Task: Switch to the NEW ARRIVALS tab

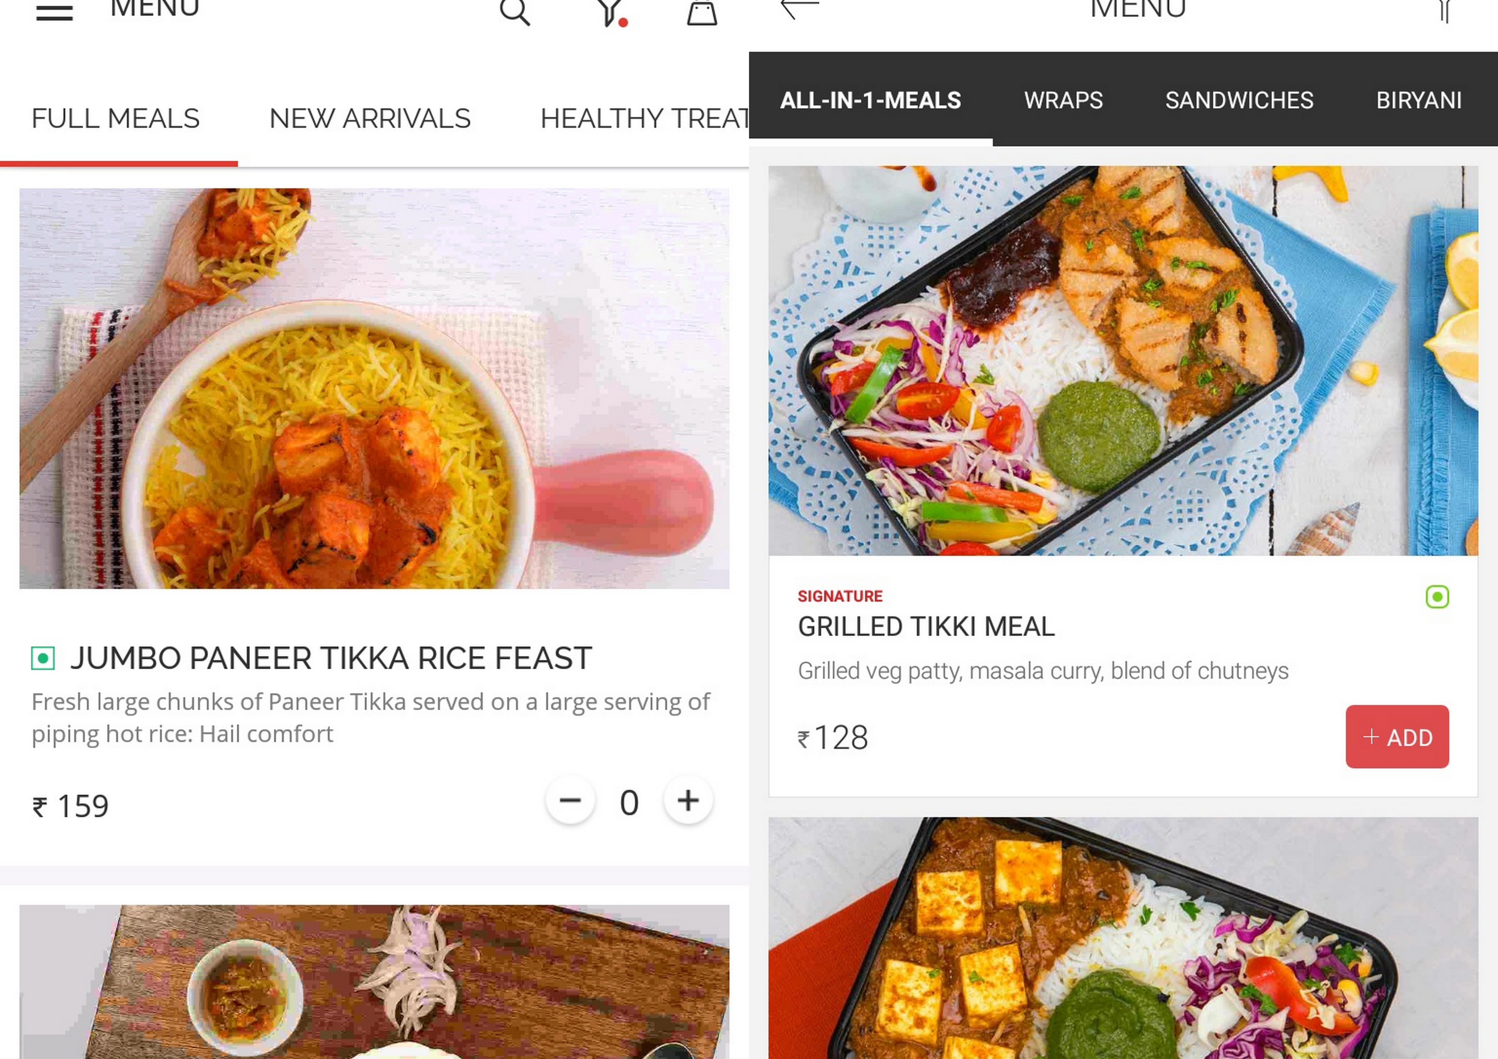Action: click(370, 119)
